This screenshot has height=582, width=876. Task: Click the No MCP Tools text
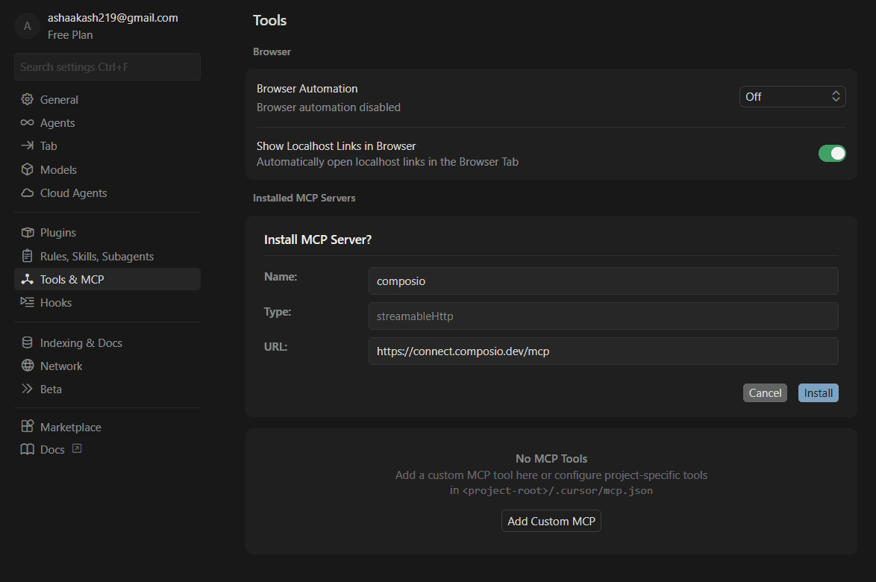551,459
